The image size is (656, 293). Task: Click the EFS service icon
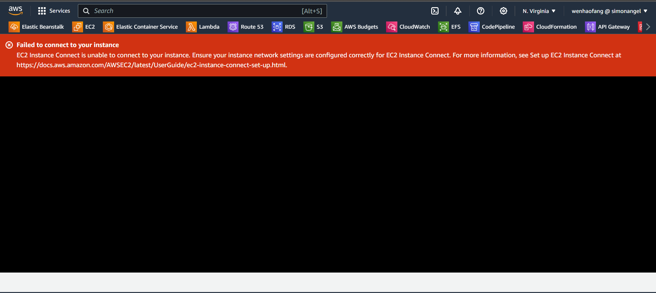(443, 27)
